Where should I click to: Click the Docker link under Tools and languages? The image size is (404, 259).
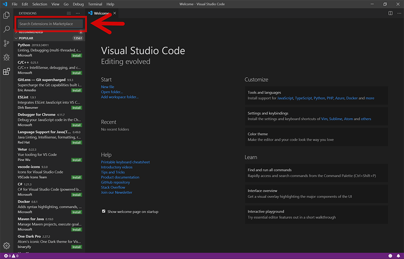(352, 98)
